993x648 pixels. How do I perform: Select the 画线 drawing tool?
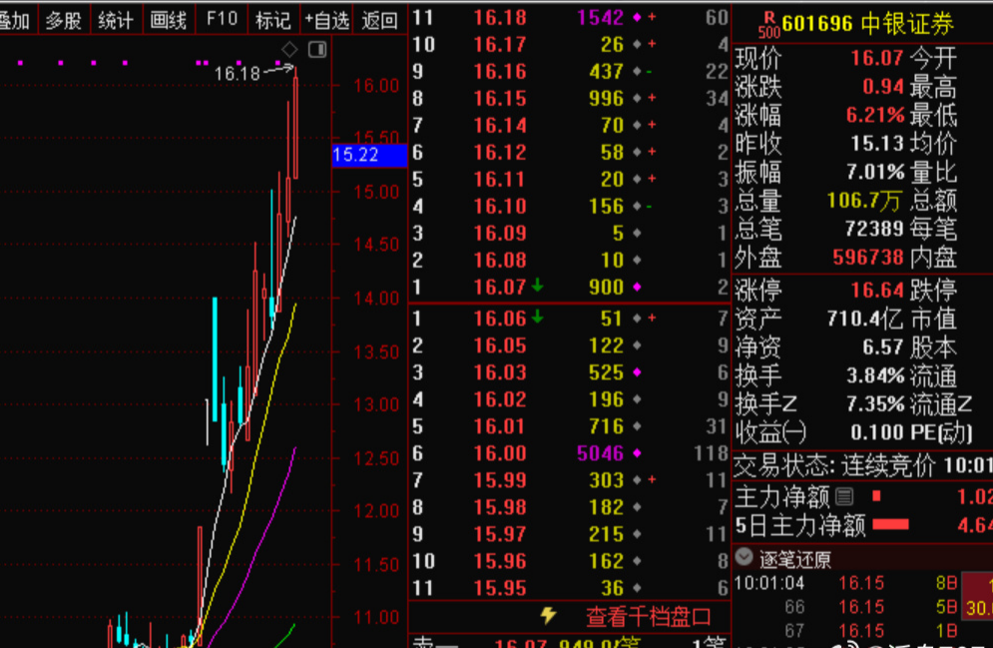click(x=169, y=20)
